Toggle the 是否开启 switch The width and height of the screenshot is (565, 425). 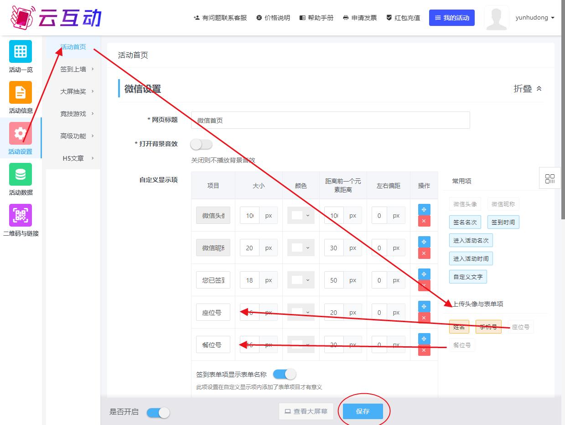pos(158,413)
